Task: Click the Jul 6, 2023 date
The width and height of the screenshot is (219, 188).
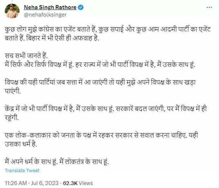Action: tap(45, 183)
